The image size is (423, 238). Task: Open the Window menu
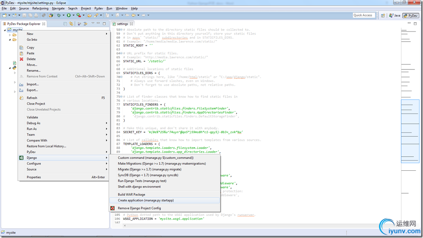pyautogui.click(x=121, y=9)
